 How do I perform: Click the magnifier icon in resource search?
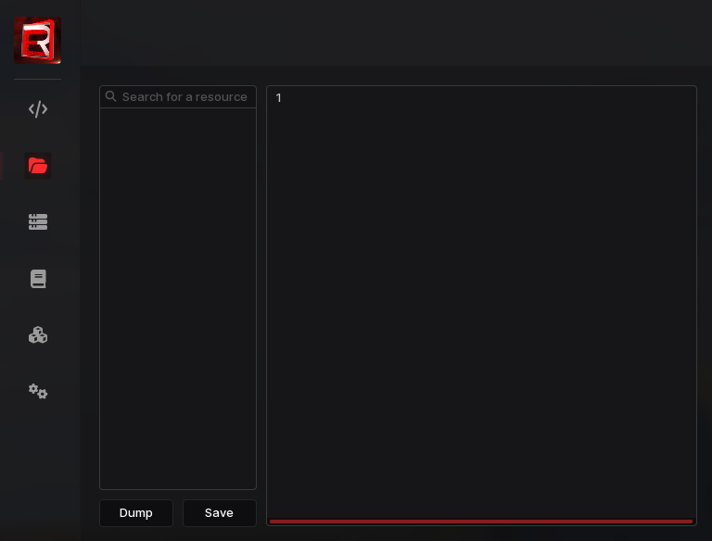111,96
